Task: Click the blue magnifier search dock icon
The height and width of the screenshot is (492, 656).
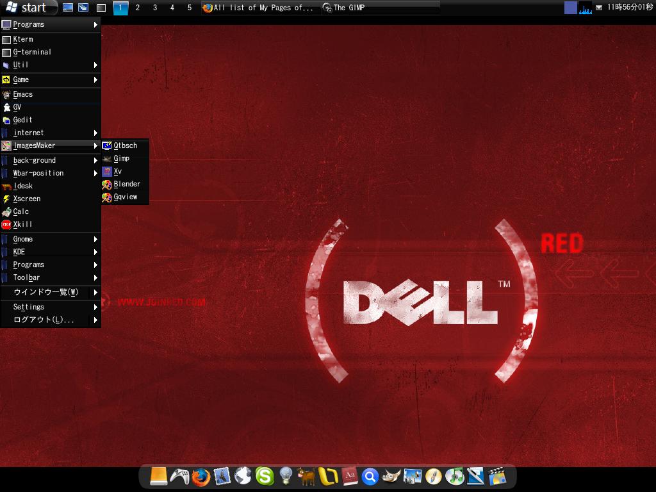Action: pos(370,476)
